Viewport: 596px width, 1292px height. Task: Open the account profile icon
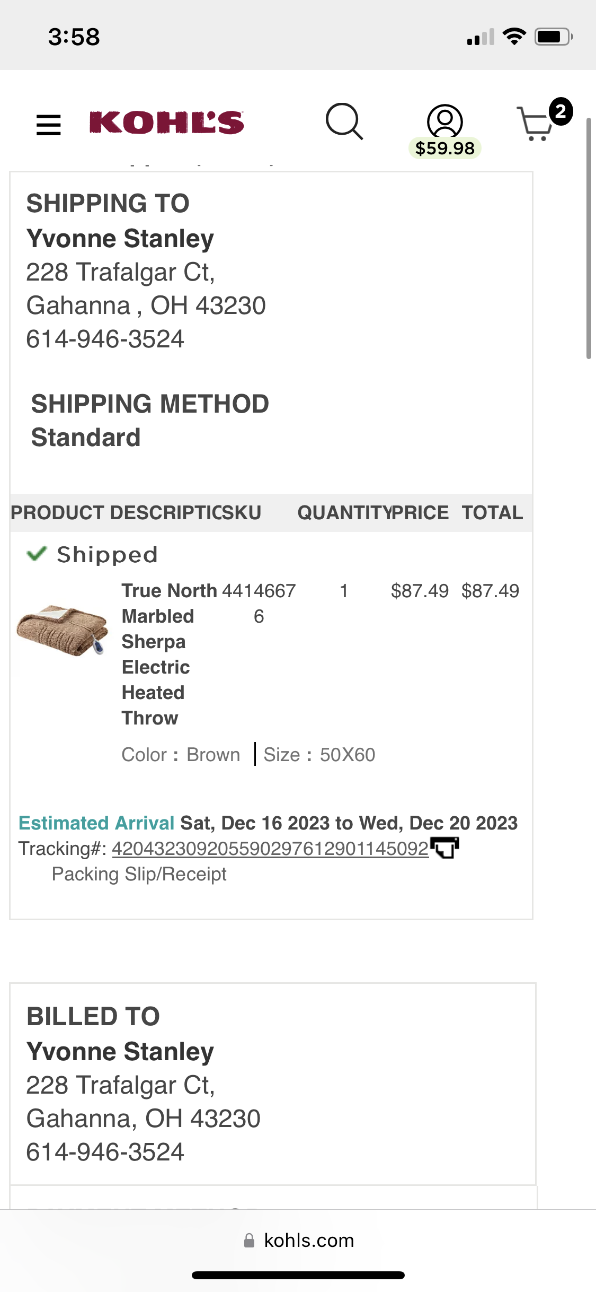[x=445, y=121]
